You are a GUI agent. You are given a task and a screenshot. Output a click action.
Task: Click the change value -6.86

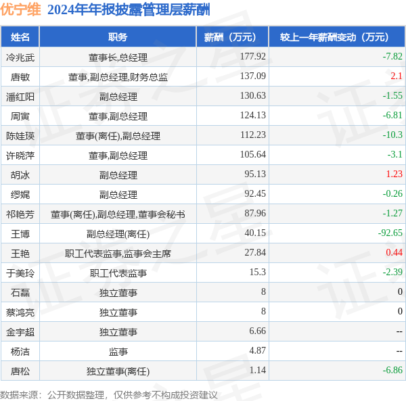click(392, 370)
